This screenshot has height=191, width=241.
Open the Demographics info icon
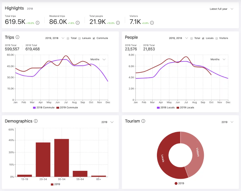pos(36,121)
